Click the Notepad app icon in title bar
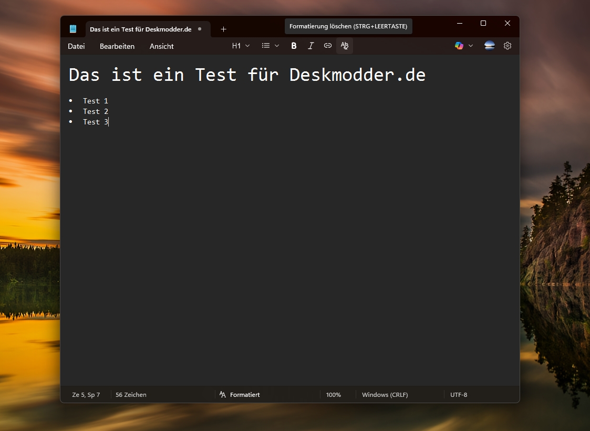Screen dimensions: 590x431 tap(73, 29)
